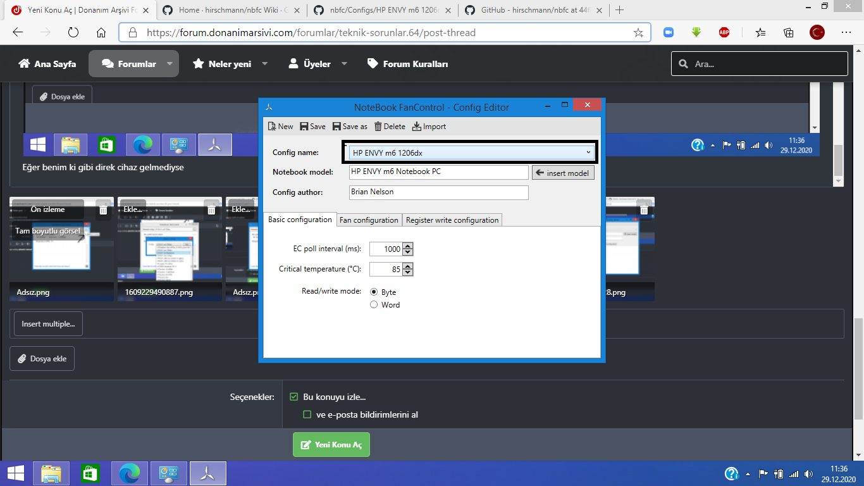Click the Turkish flag profile avatar
Screen dimensions: 864x486
coord(818,32)
